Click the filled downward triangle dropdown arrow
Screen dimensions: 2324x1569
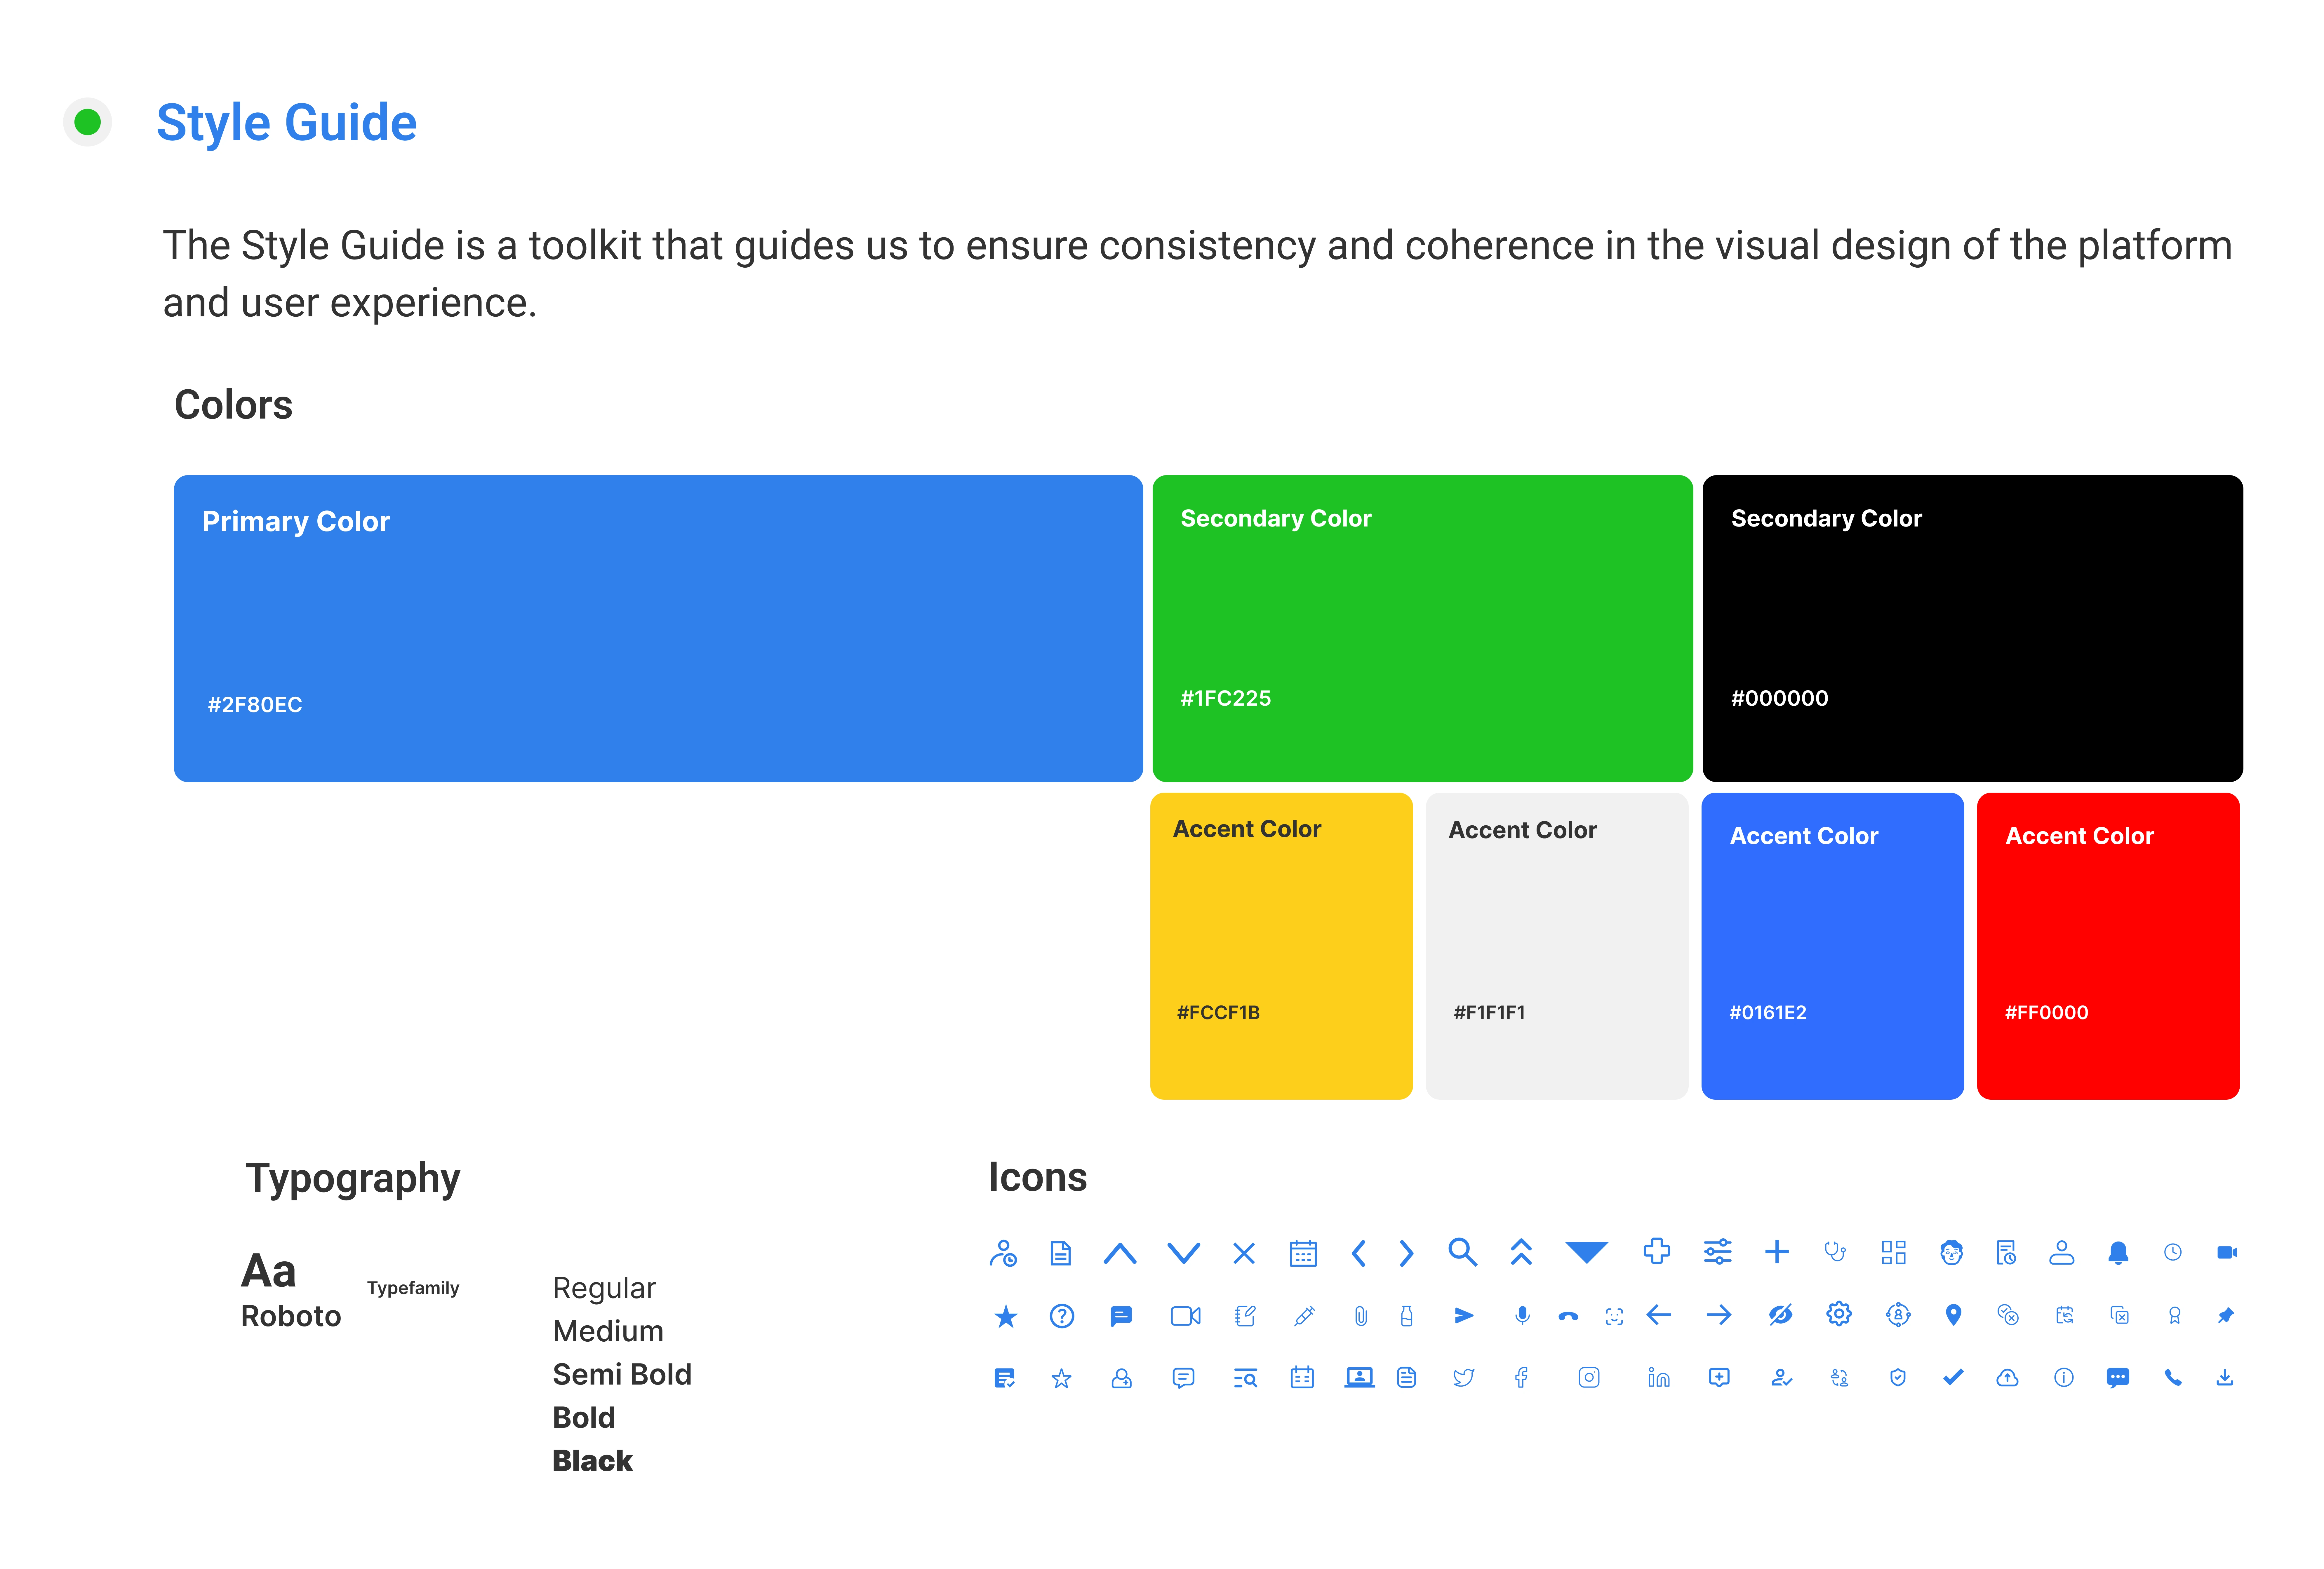pyautogui.click(x=1587, y=1251)
